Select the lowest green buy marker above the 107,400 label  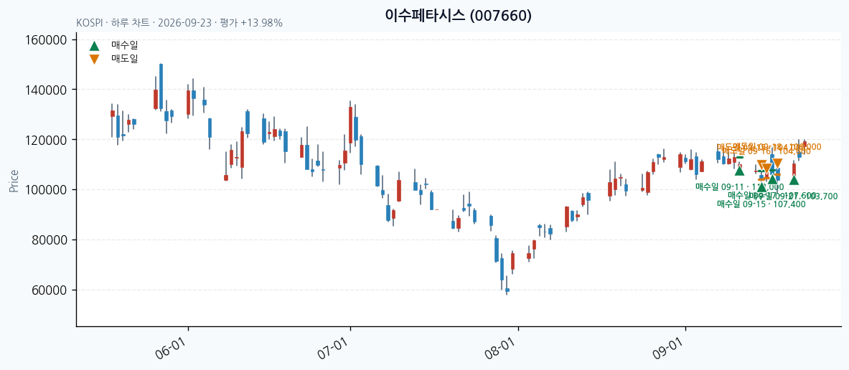(x=762, y=188)
